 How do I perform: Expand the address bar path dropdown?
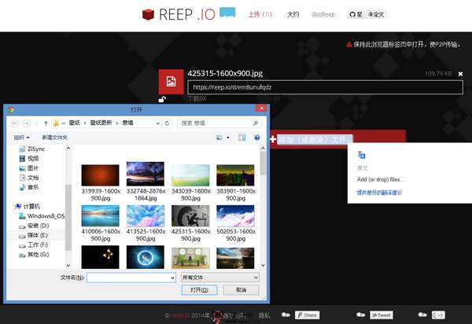[x=158, y=123]
